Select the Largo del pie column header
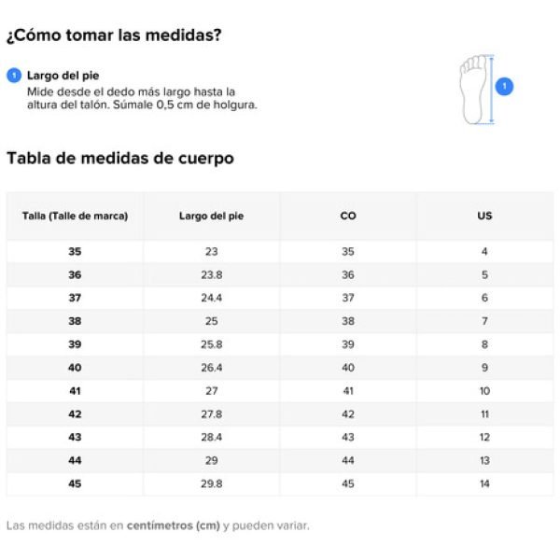 212,217
